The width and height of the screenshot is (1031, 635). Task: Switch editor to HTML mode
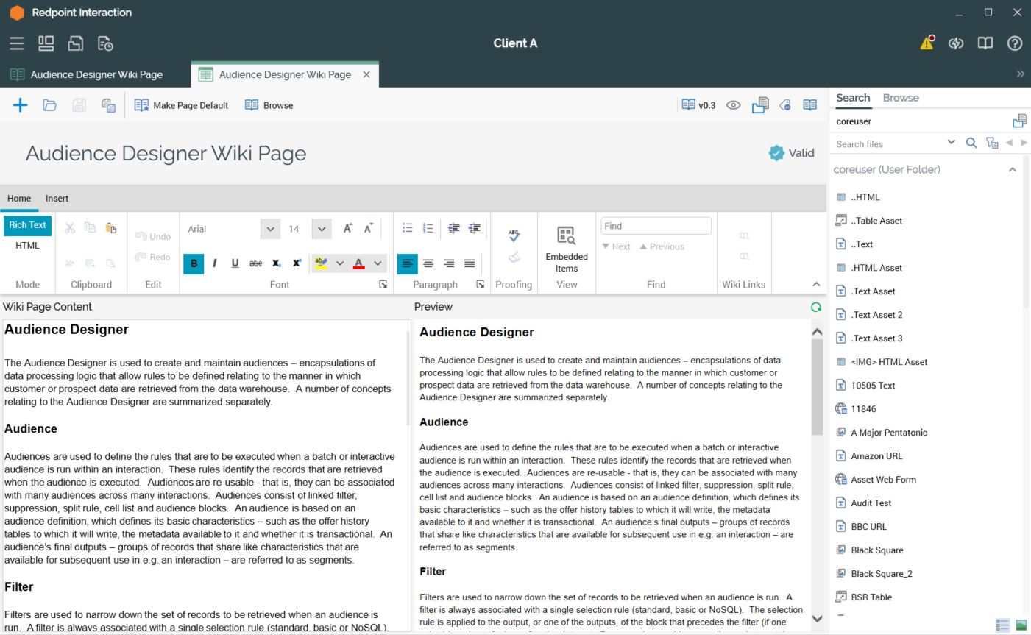27,246
